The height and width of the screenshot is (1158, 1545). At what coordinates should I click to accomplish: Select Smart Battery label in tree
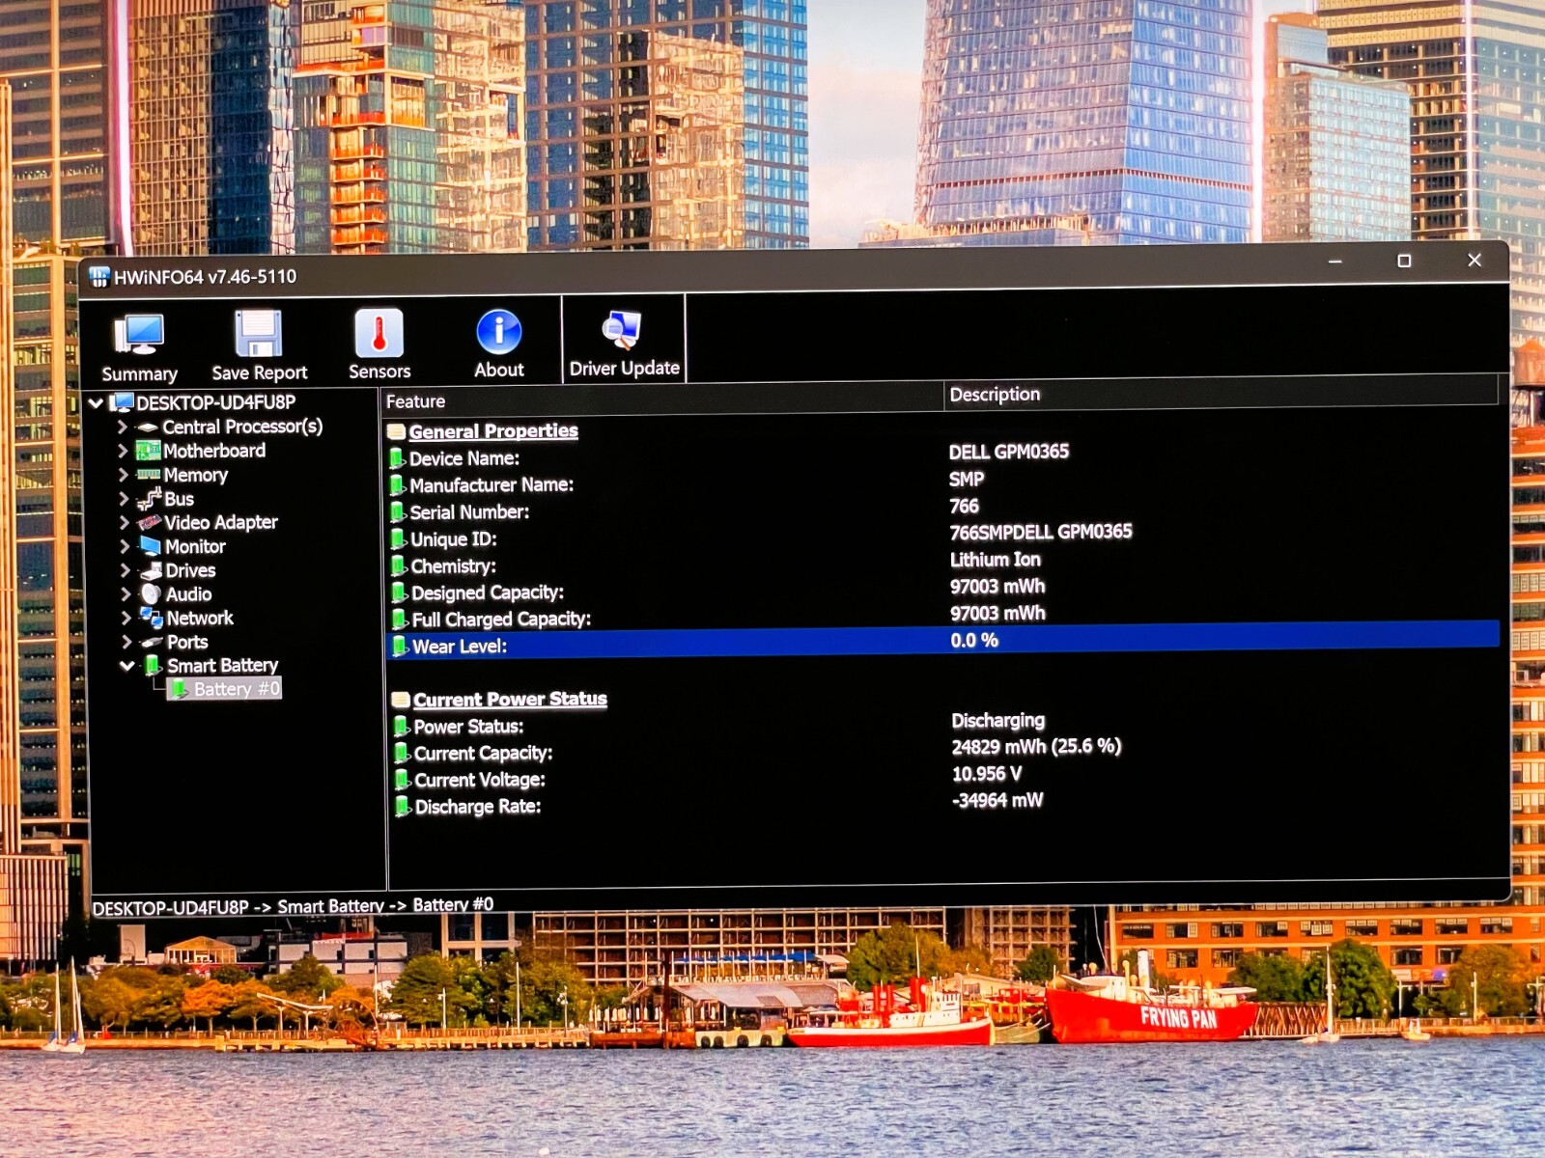coord(222,666)
